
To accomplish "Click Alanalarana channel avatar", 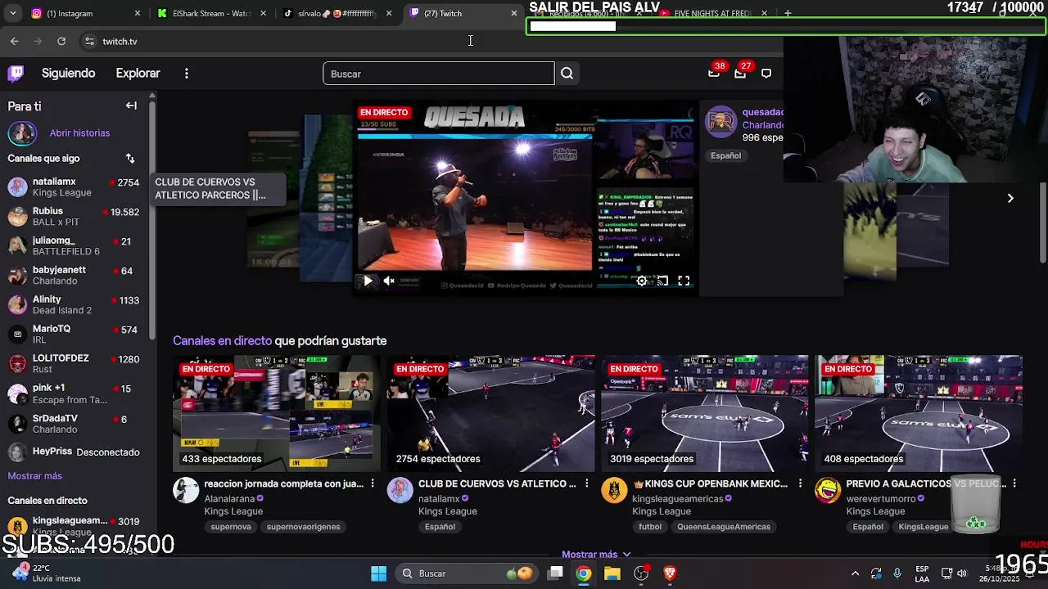I will point(186,491).
